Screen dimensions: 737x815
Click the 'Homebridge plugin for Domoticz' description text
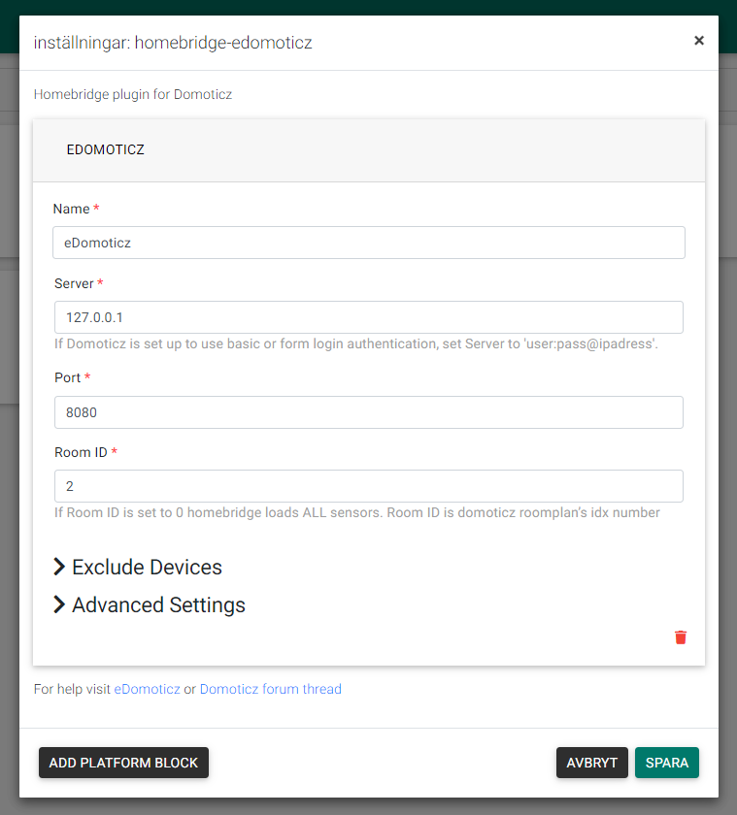click(133, 95)
